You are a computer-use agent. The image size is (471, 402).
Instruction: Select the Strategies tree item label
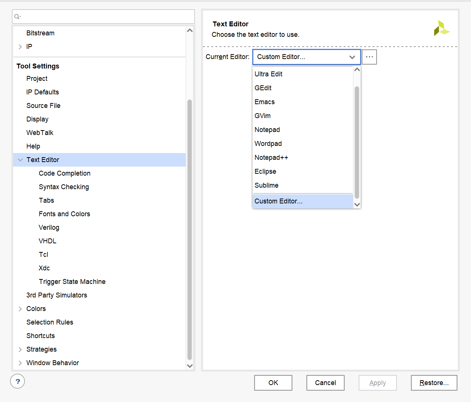(x=41, y=349)
